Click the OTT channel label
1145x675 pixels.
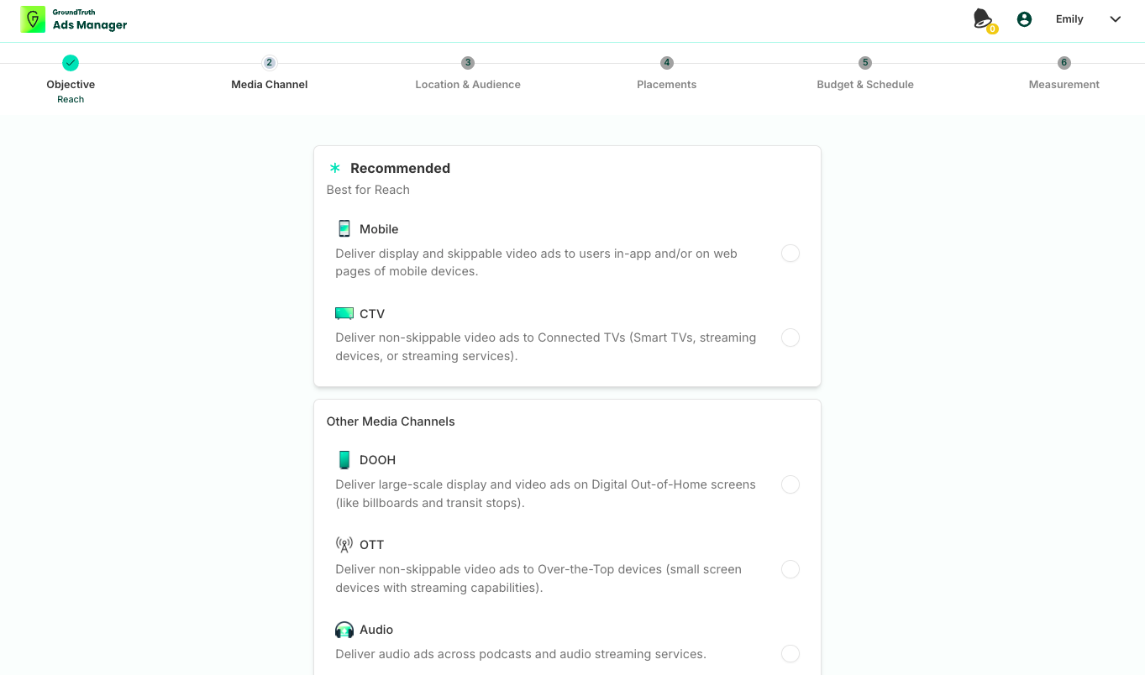click(371, 545)
